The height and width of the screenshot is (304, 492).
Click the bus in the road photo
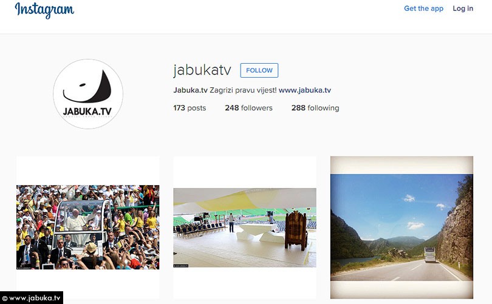(x=430, y=254)
